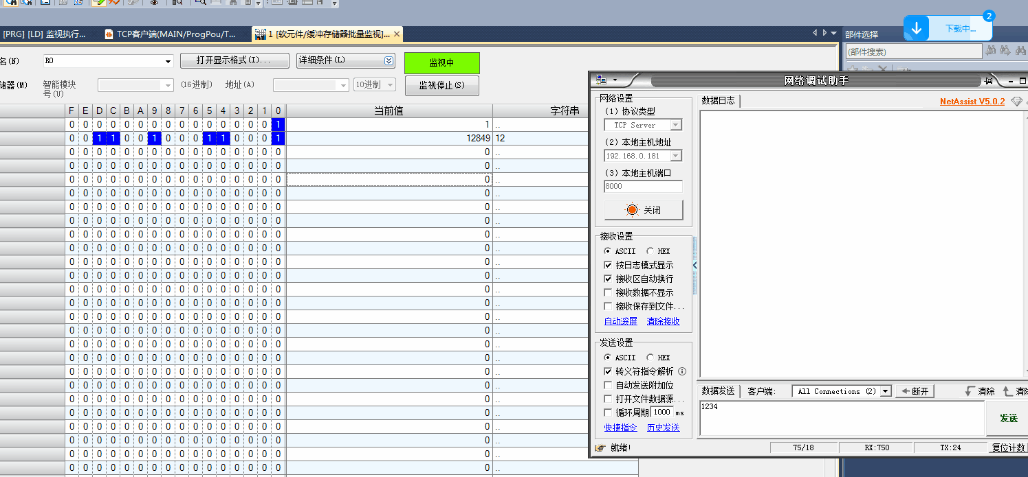This screenshot has width=1028, height=477.
Task: Uncheck 按日志模式显示 checkbox
Action: click(608, 265)
